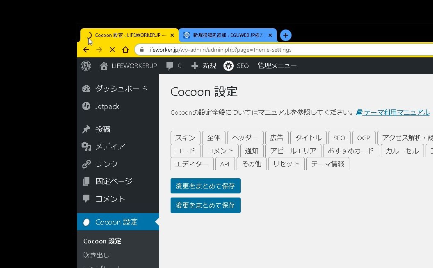Open the テーマ利用マニュアル link

pos(396,111)
